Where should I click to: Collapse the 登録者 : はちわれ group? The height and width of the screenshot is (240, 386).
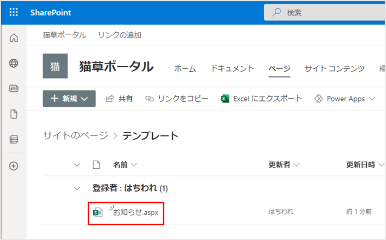click(x=77, y=188)
